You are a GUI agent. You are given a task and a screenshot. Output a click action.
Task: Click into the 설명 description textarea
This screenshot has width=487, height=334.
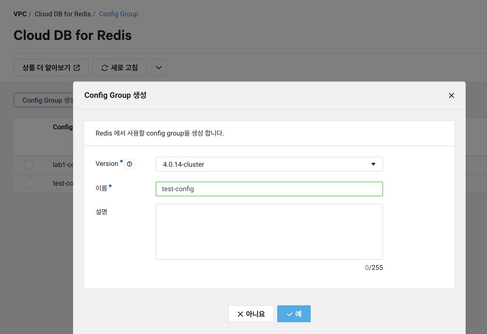click(x=269, y=232)
